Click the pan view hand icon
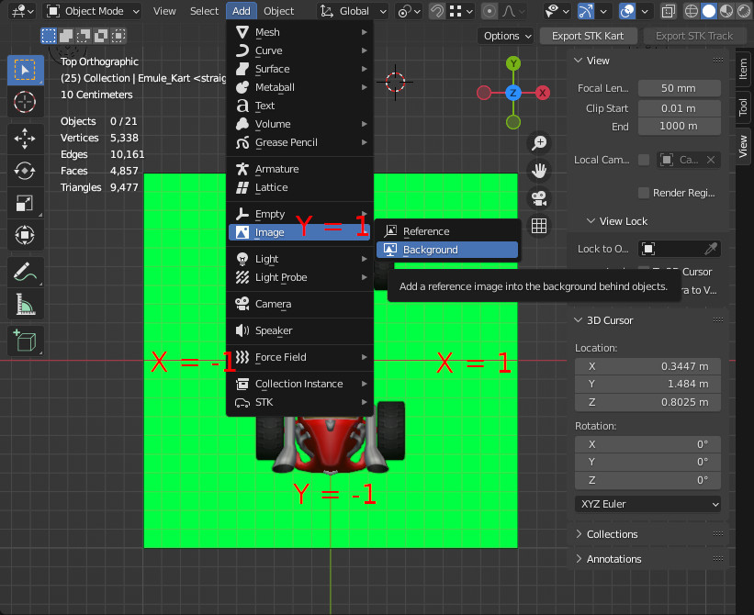Image resolution: width=754 pixels, height=615 pixels. point(539,170)
